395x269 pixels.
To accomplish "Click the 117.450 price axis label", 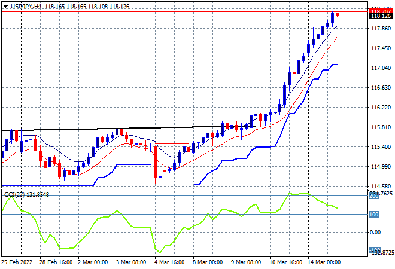I will 381,48.
